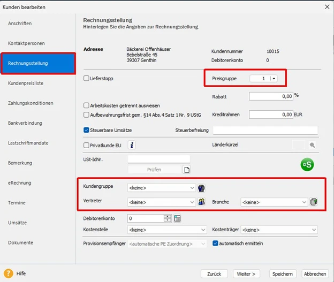
Task: Click the Prüfen button
Action: click(154, 170)
